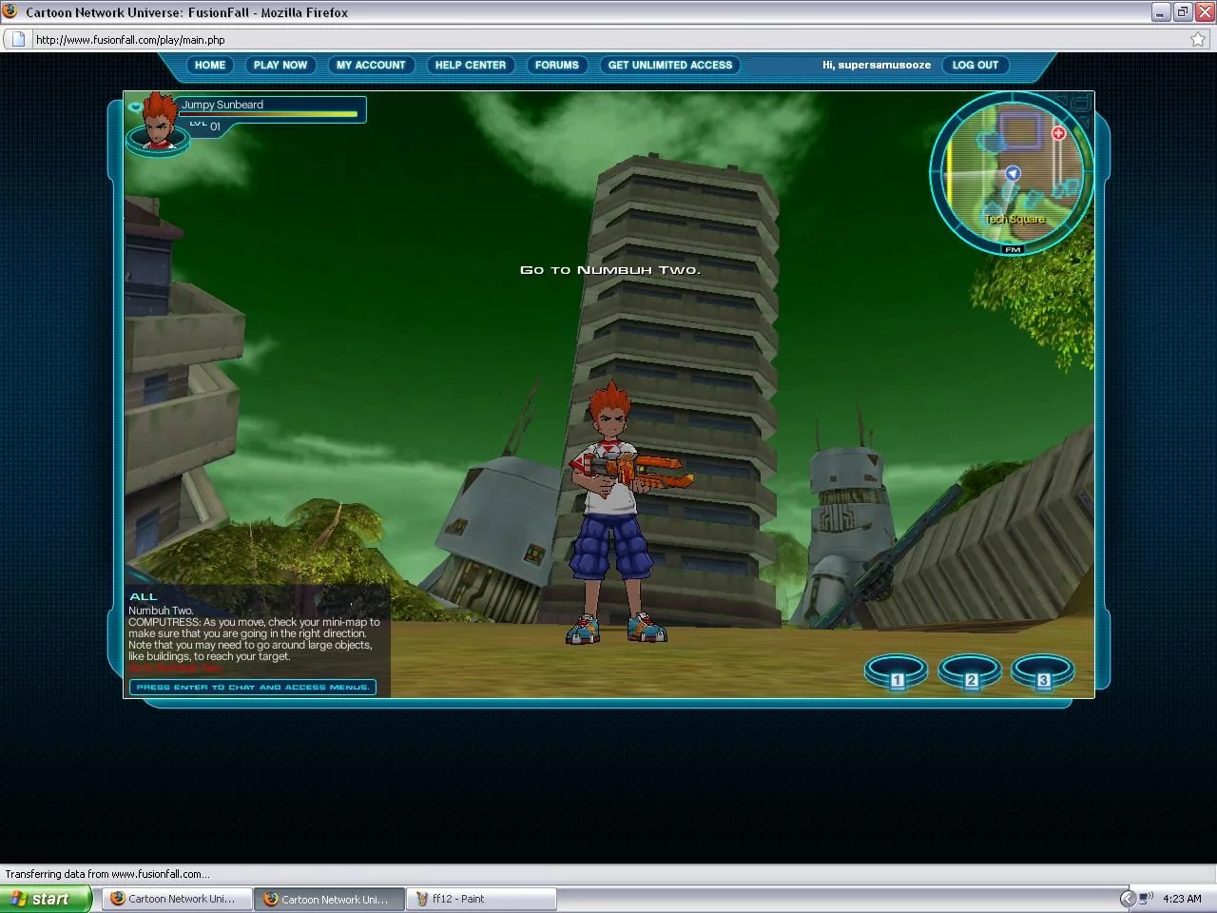1217x913 pixels.
Task: Click the Tech Square label on mini-map
Action: [1014, 220]
